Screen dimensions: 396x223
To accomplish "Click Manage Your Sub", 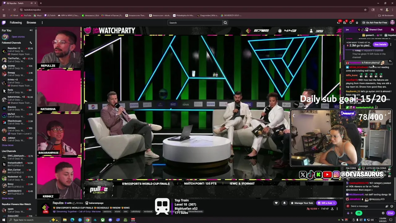I will point(302,203).
